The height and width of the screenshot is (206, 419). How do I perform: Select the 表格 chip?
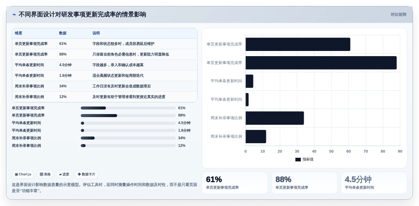click(45, 174)
